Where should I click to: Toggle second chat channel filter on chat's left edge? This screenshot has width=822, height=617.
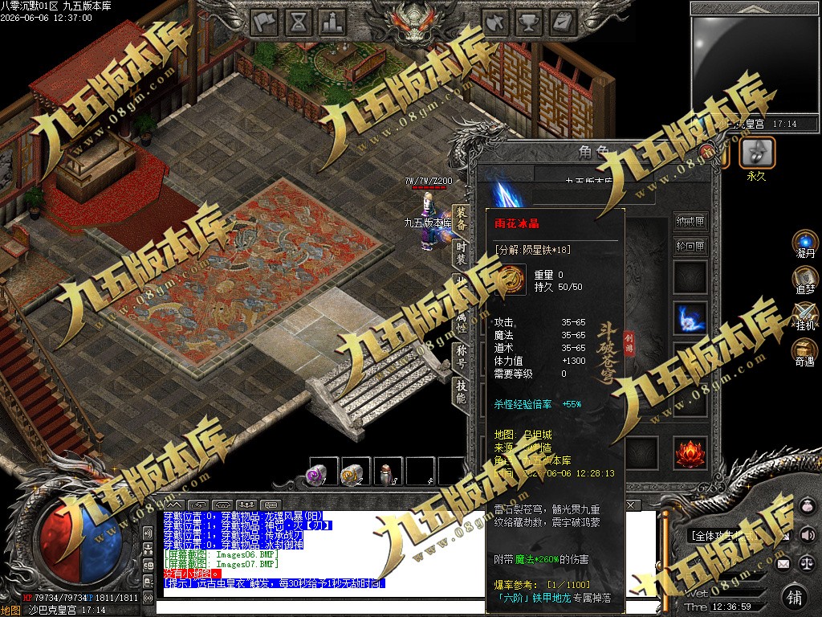pos(149,550)
